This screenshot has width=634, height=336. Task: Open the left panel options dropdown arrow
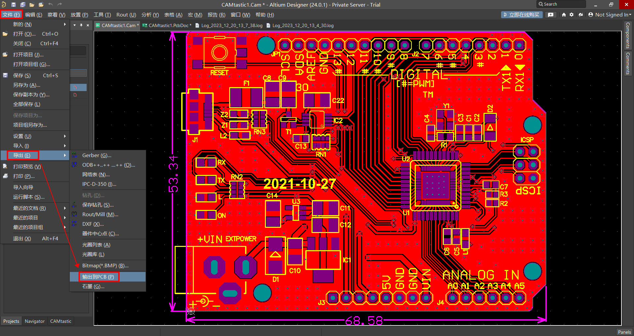tap(74, 25)
